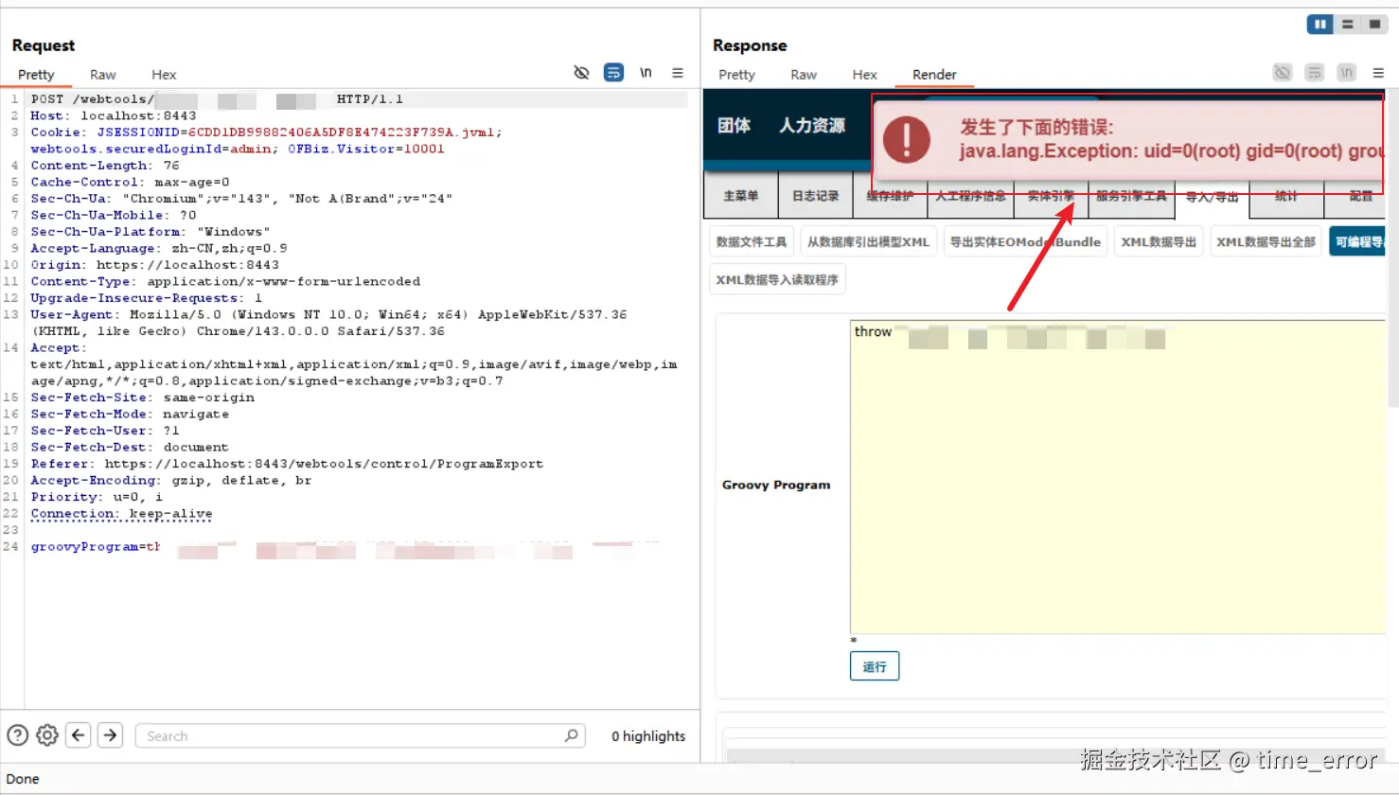
Task: Open the 人工程序信息 tab
Action: [x=970, y=196]
